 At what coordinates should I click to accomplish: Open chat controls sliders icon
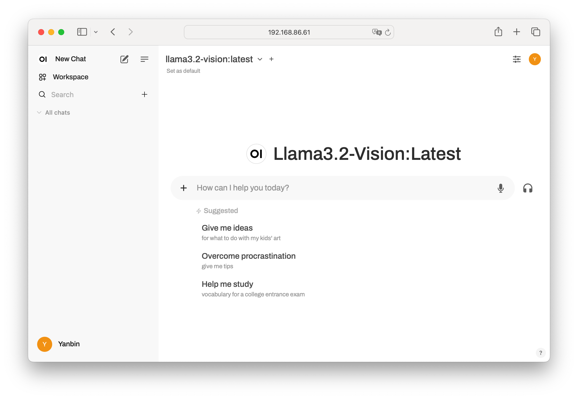[517, 59]
